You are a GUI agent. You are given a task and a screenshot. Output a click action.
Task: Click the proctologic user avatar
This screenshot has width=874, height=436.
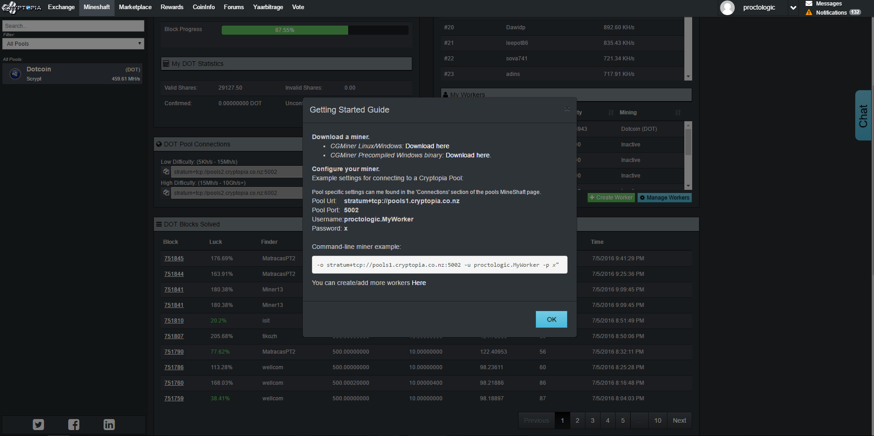click(727, 7)
